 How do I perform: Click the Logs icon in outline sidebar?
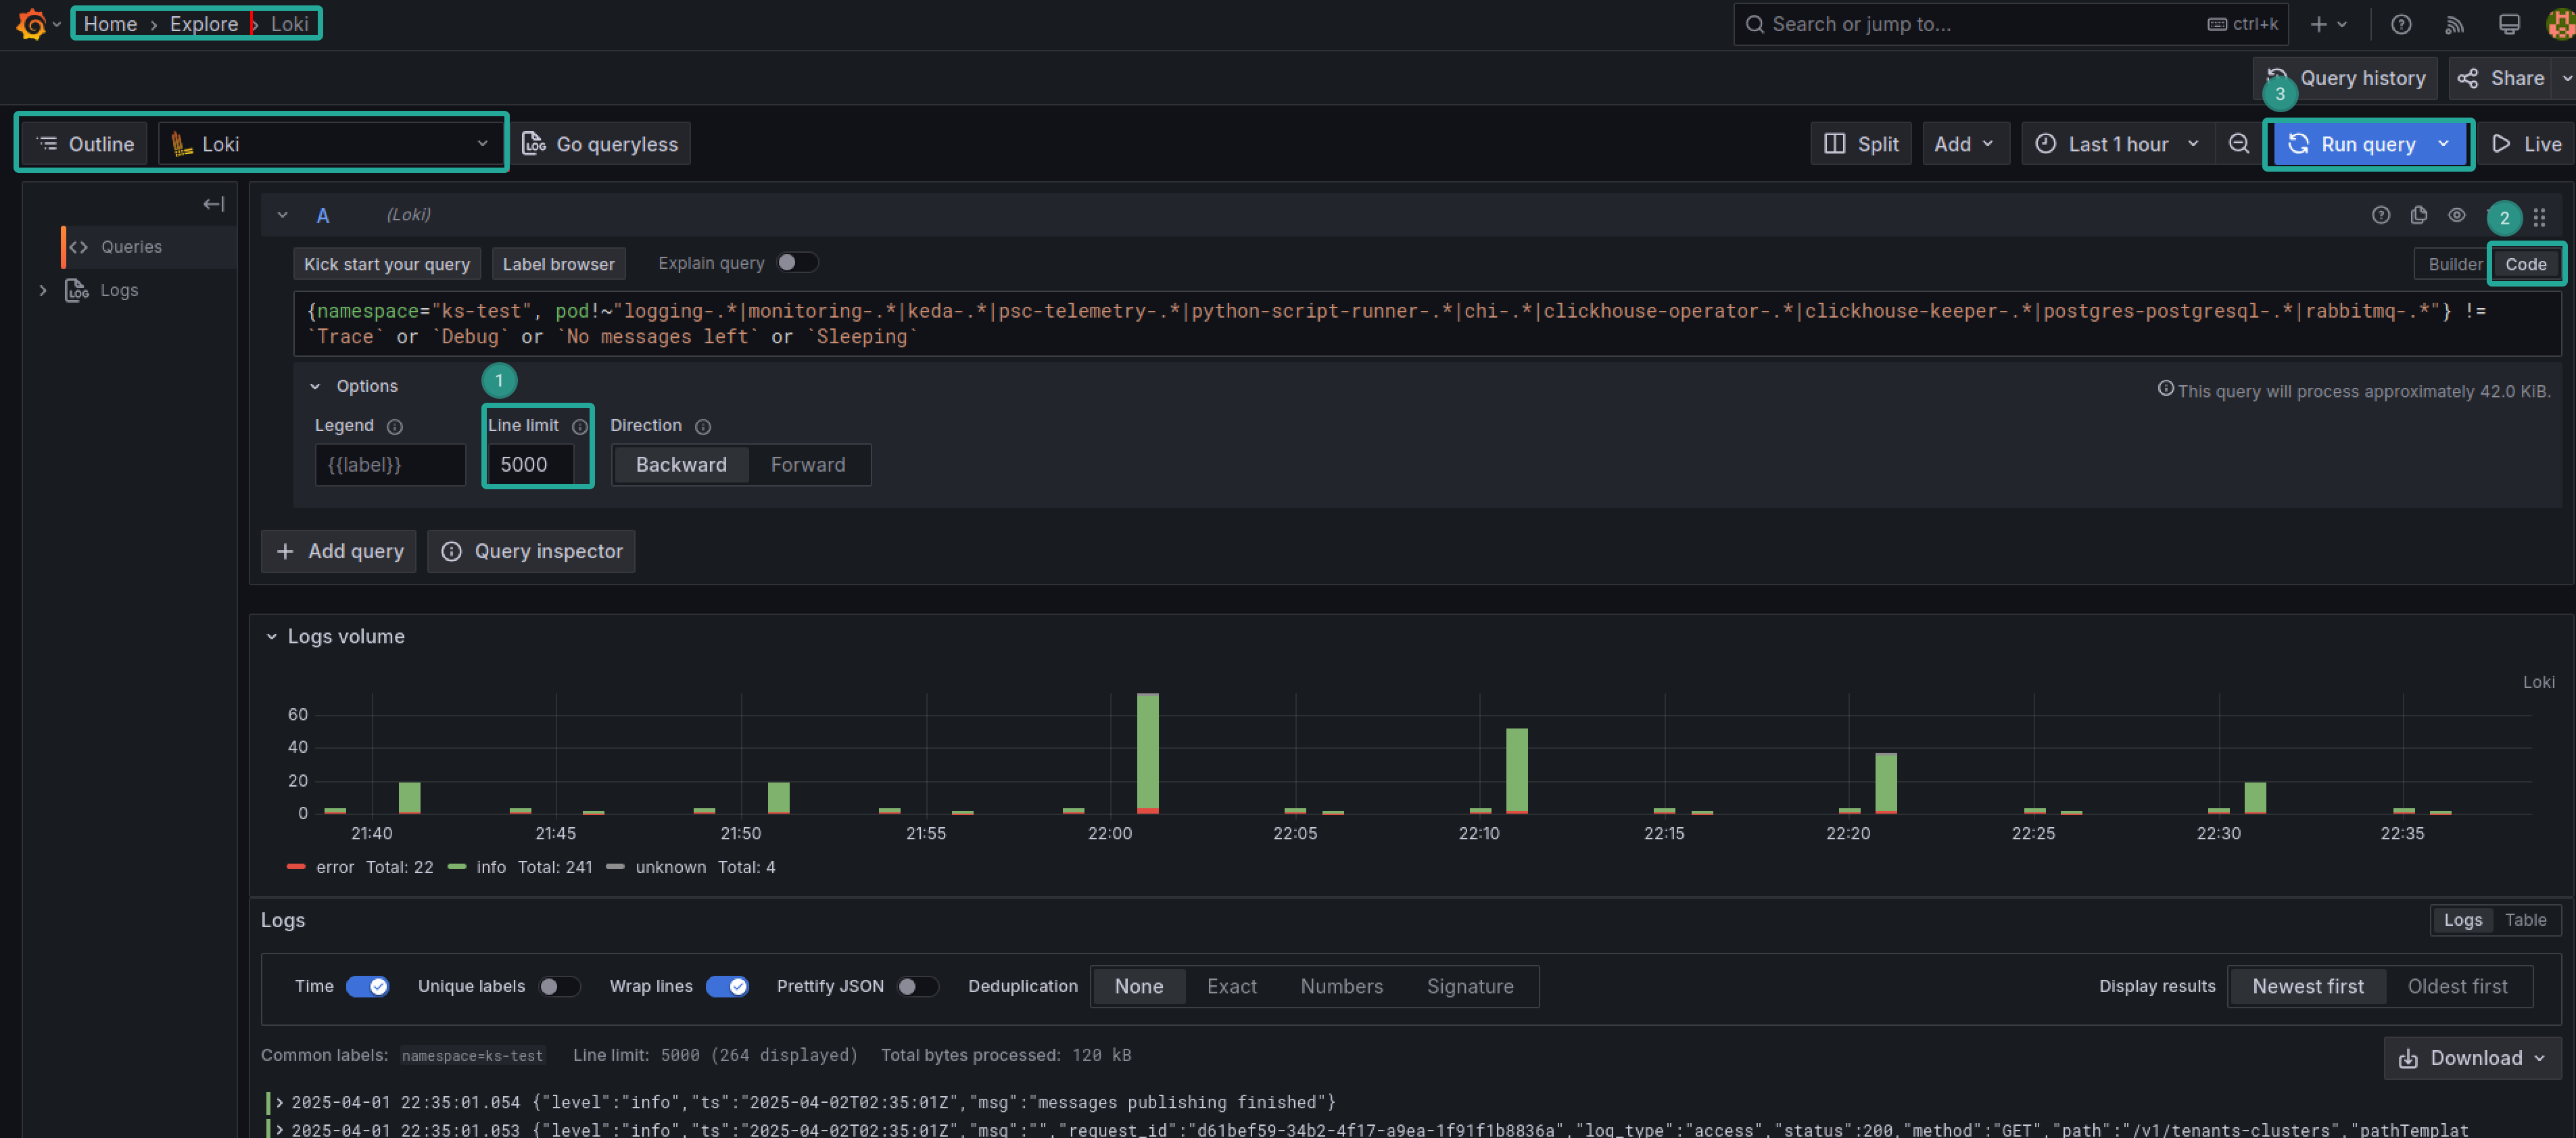point(77,290)
